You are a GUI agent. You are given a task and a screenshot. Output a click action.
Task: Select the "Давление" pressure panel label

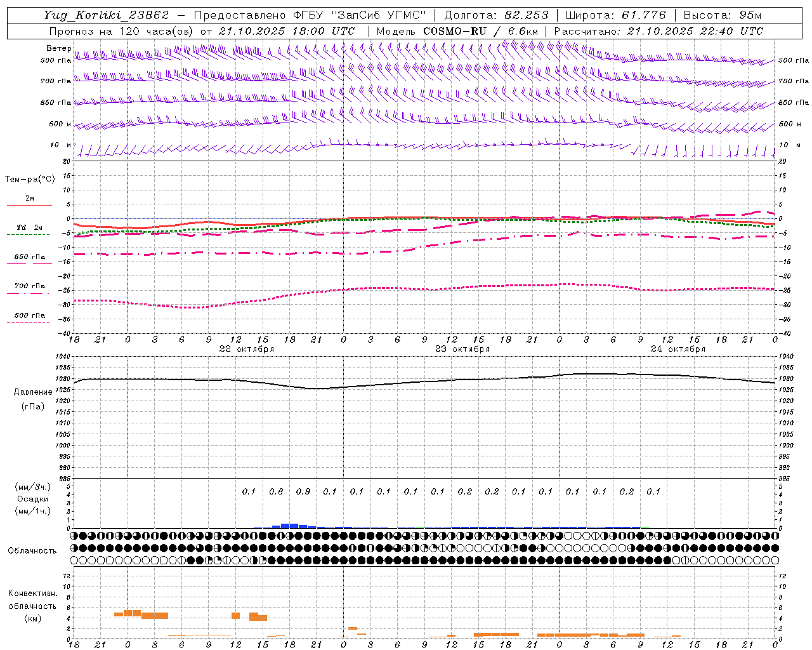pyautogui.click(x=33, y=392)
